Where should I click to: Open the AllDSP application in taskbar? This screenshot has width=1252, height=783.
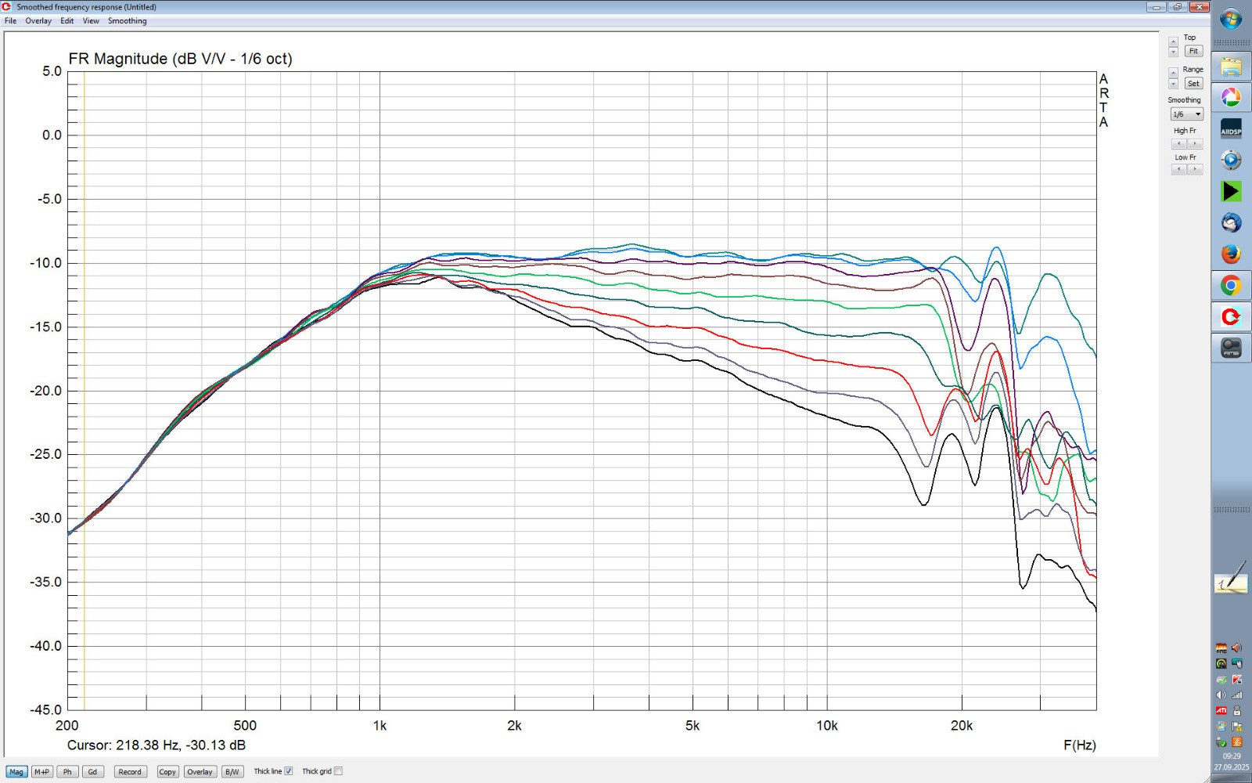pyautogui.click(x=1231, y=129)
